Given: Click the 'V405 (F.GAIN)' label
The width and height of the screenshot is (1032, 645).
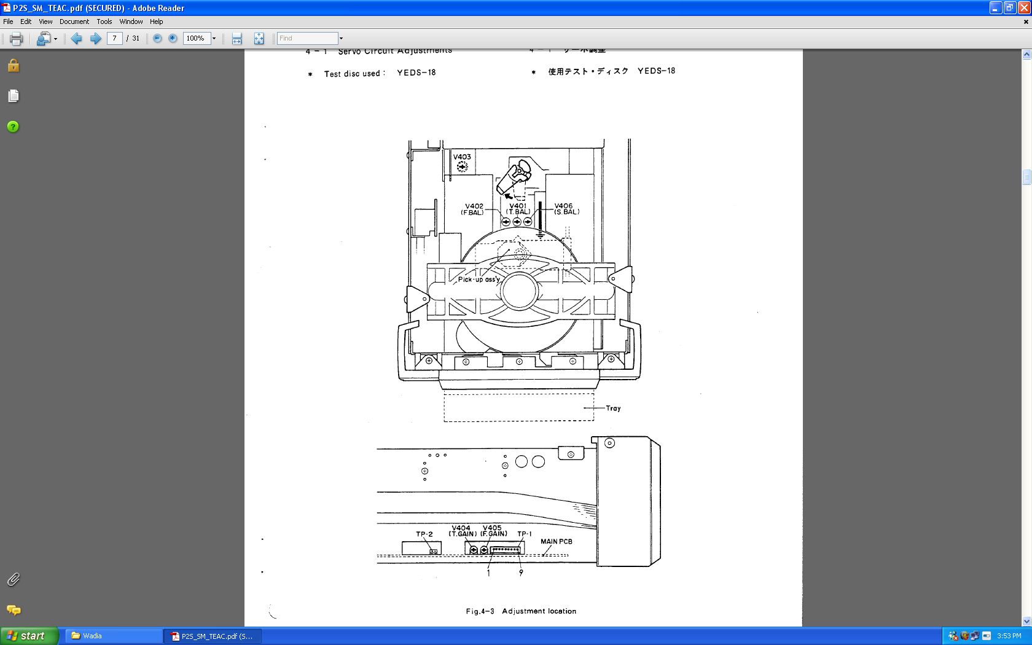Looking at the screenshot, I should pyautogui.click(x=493, y=531).
